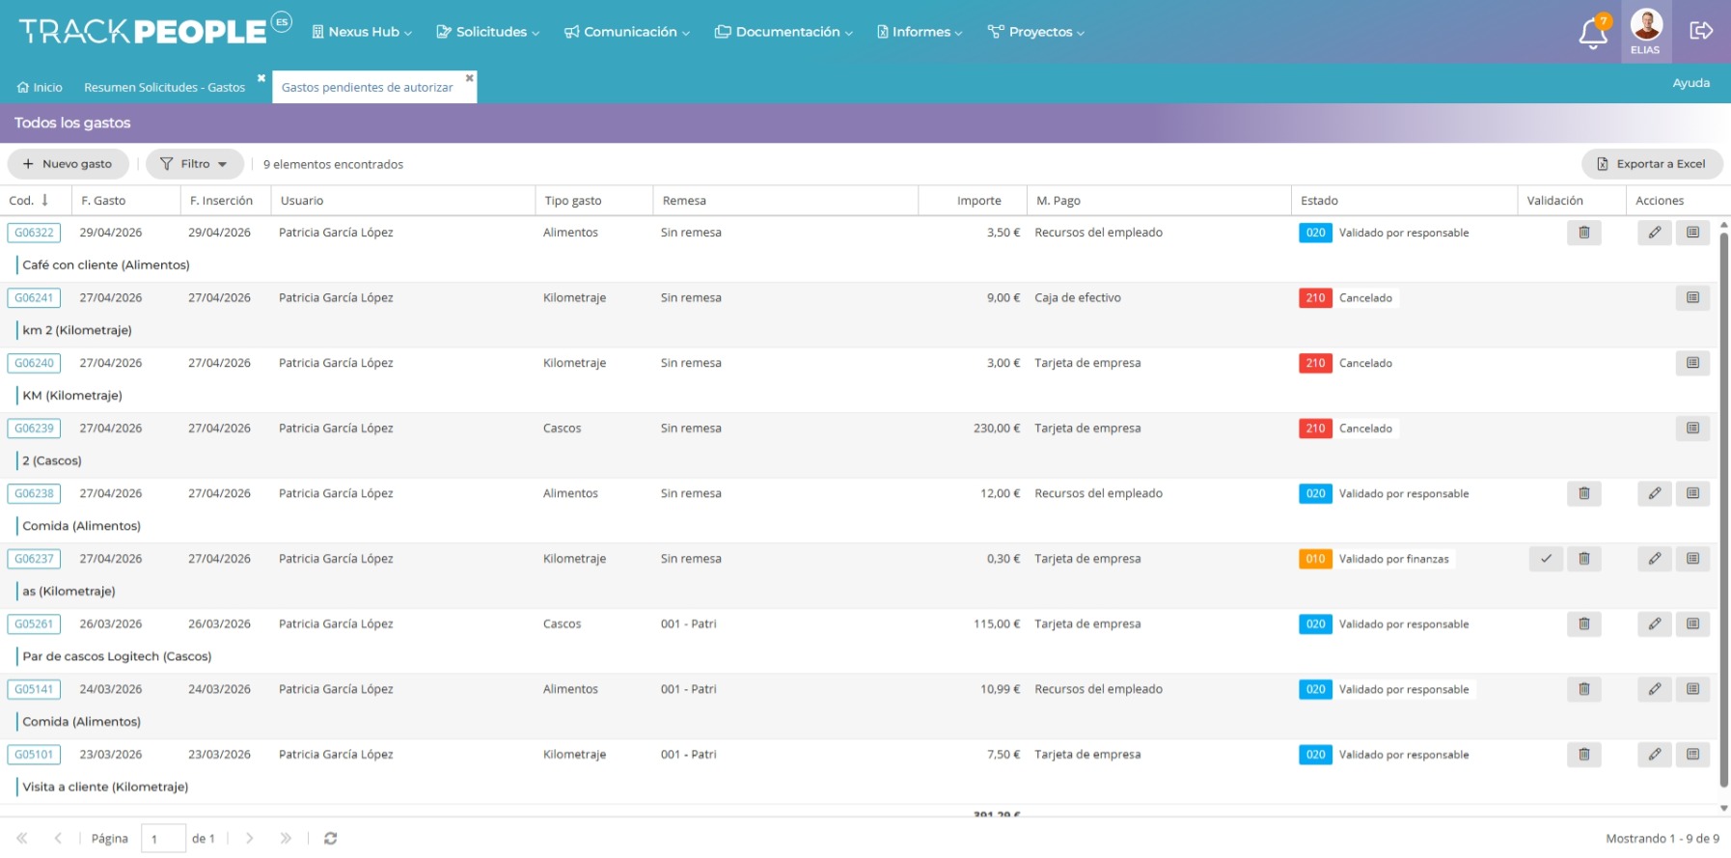Click 'Par de cascos Logitech (Cascos)' description
The width and height of the screenshot is (1731, 858).
117,656
